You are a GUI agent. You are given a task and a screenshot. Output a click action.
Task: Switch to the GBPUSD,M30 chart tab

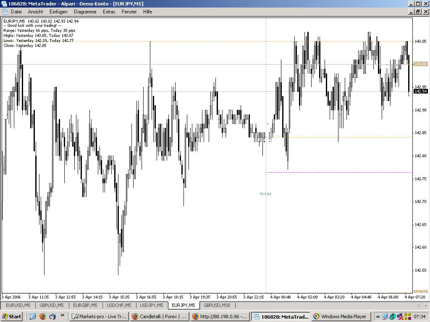217,305
